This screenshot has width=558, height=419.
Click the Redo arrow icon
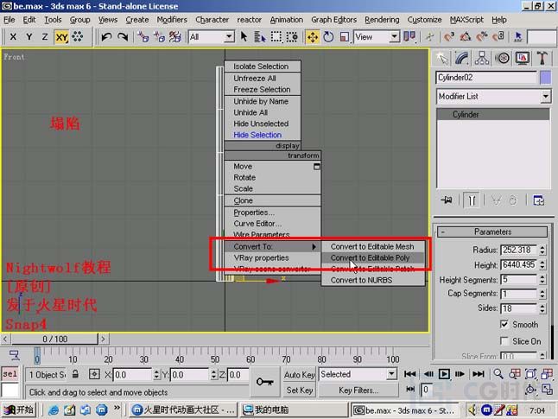click(x=123, y=36)
